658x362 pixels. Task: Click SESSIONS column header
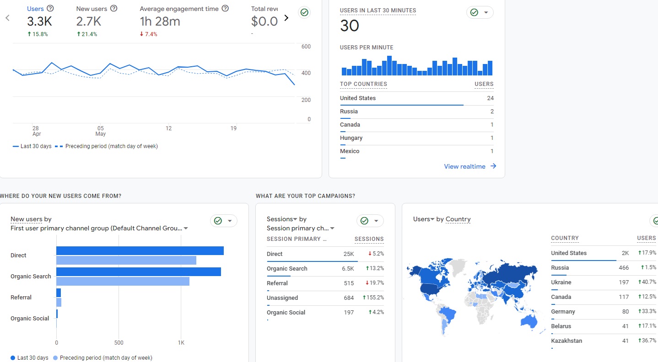[369, 239]
